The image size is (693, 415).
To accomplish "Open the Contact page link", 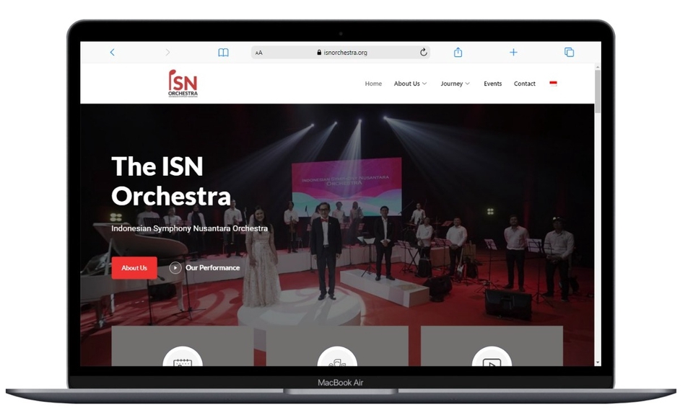I will 525,84.
